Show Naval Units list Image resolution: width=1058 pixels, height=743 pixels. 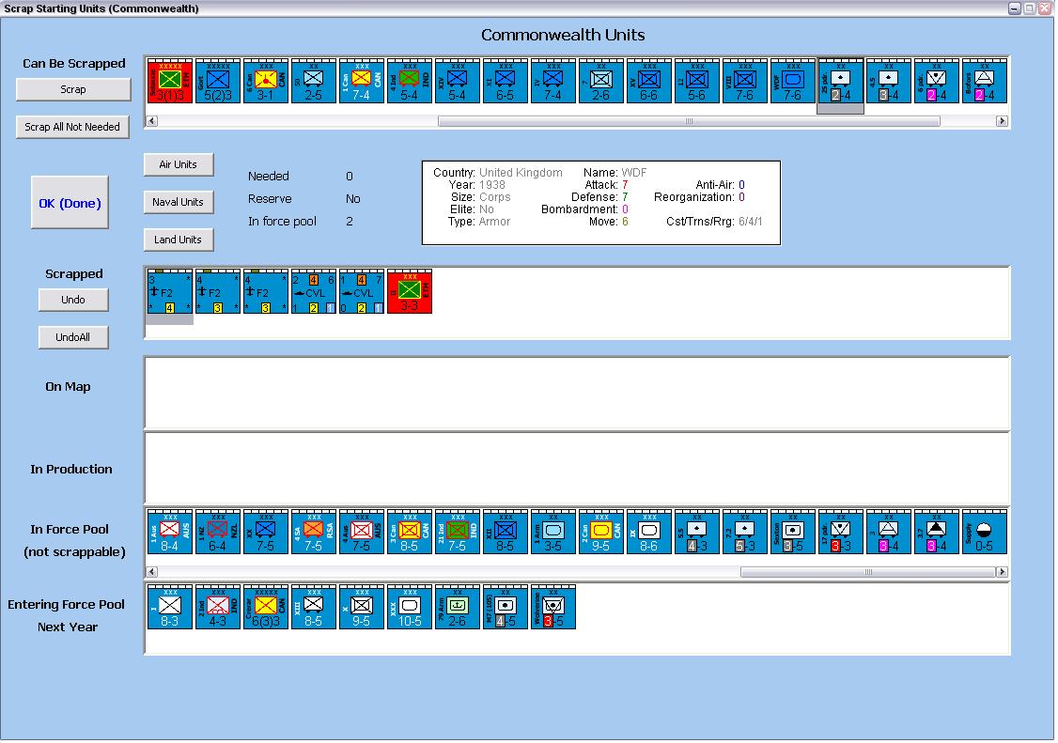(x=179, y=202)
